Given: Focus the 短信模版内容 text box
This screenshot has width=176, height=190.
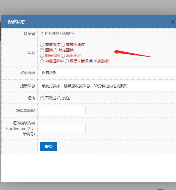Looking at the screenshot, I should click(x=63, y=128).
